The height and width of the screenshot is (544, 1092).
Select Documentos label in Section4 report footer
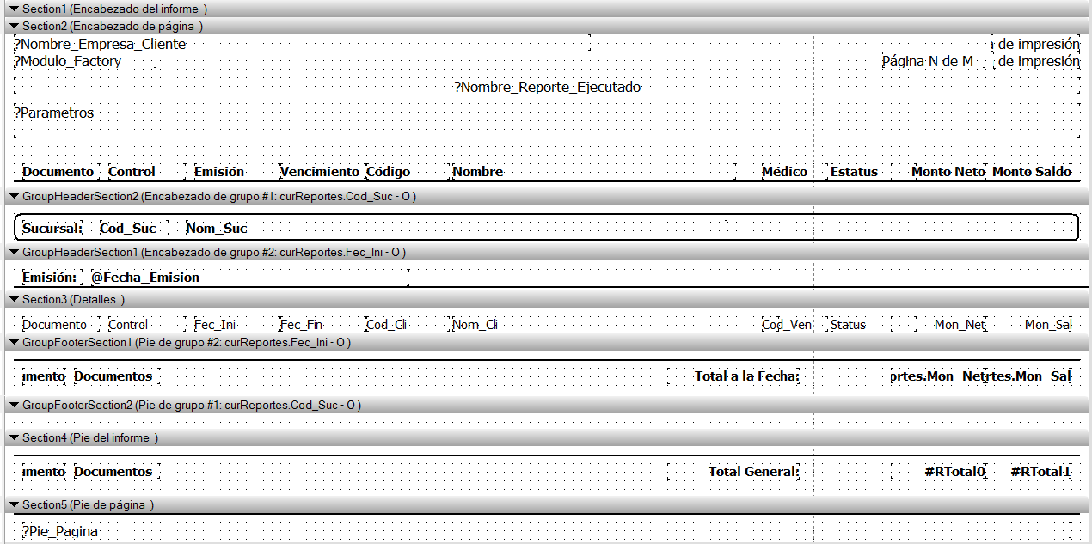click(116, 472)
